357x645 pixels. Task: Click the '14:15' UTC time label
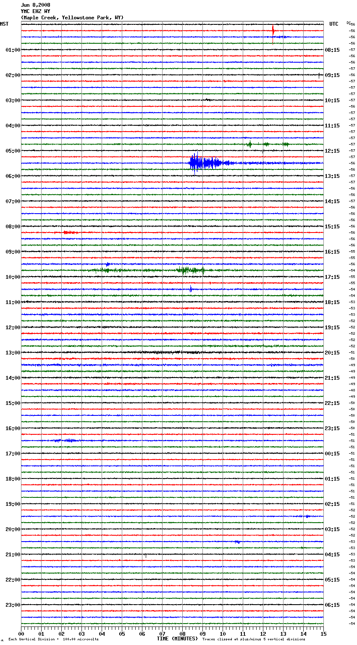tap(332, 201)
